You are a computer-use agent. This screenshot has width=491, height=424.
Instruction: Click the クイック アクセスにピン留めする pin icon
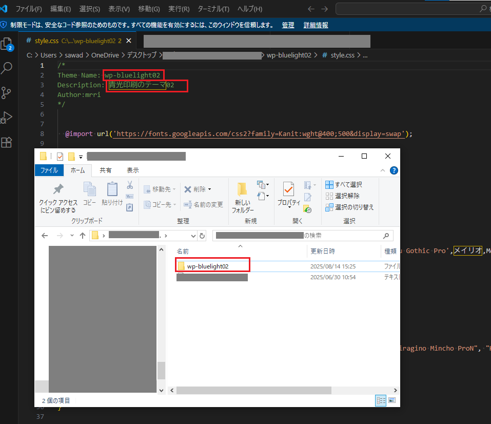(58, 189)
